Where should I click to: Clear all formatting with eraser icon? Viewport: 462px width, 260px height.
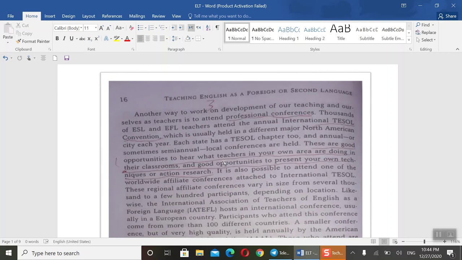131,28
